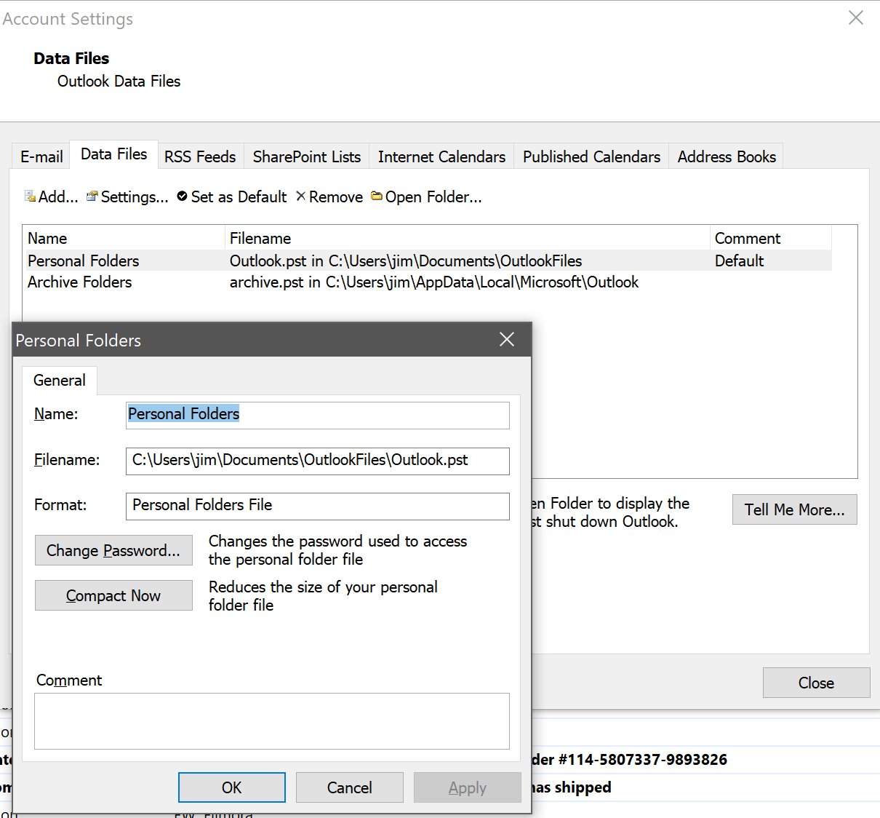This screenshot has width=880, height=818.
Task: Click the Outlook.pst filename entry
Action: [x=406, y=261]
